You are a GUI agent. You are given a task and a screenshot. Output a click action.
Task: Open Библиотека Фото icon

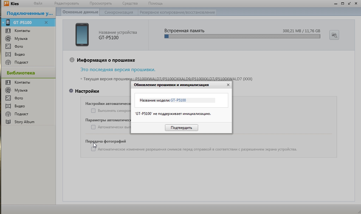coord(8,98)
